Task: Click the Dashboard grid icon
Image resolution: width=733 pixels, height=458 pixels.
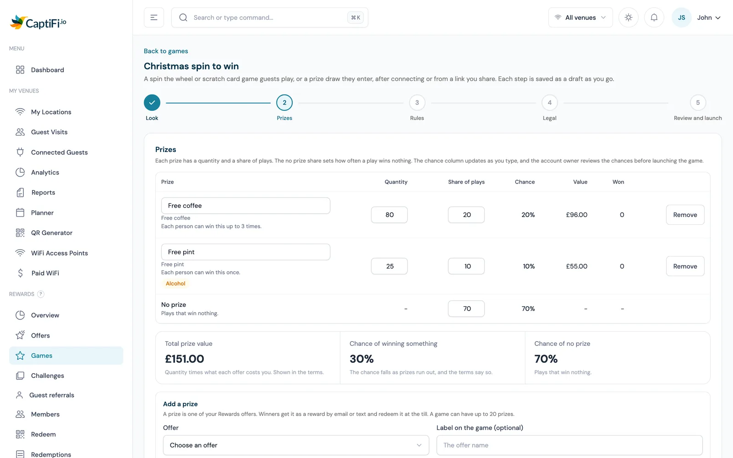Action: [20, 70]
